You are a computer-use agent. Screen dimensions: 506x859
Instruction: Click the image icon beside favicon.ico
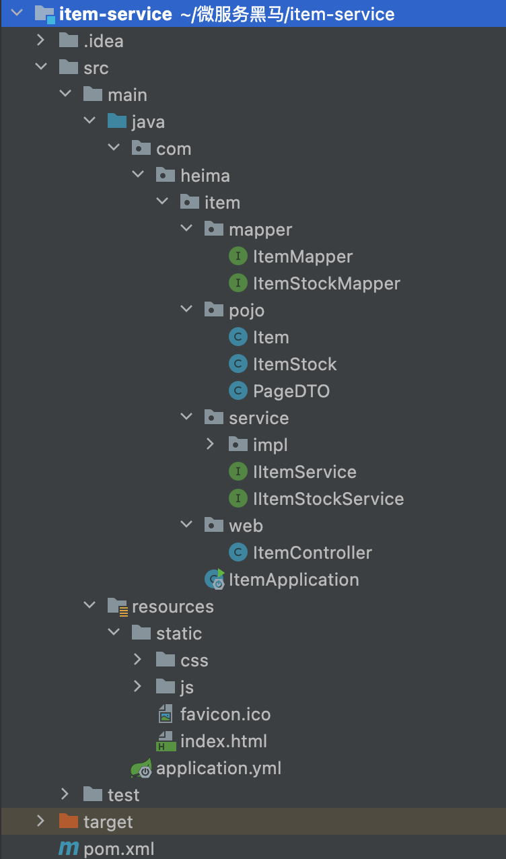point(166,714)
